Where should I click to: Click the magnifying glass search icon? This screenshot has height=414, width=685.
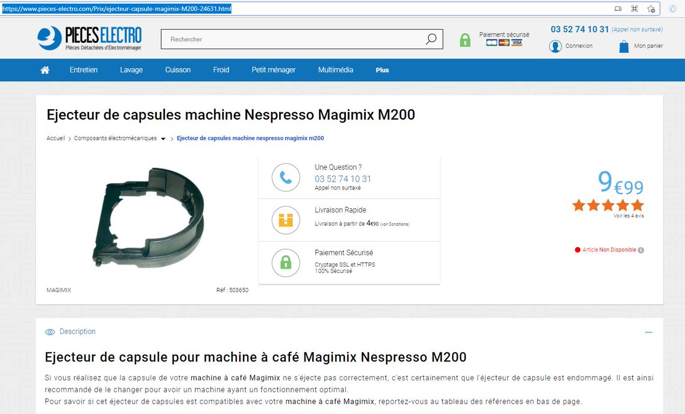click(431, 39)
